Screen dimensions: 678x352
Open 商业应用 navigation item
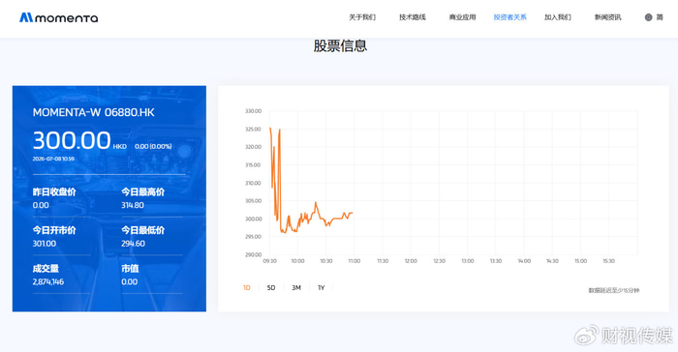[462, 17]
